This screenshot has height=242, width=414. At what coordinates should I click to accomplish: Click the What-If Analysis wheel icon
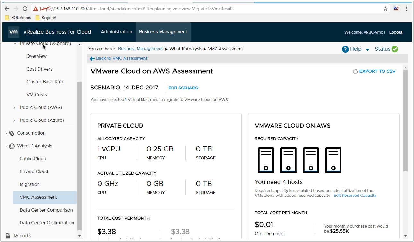pyautogui.click(x=12, y=146)
